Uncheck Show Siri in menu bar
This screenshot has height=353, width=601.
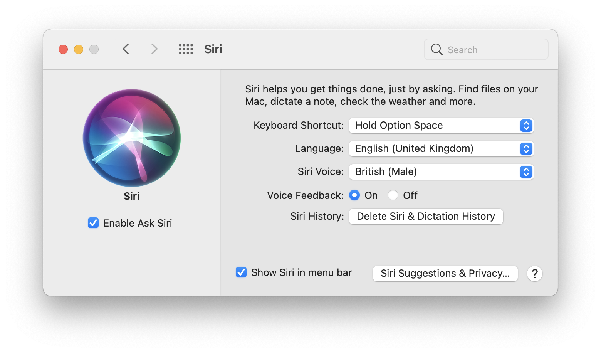point(241,272)
